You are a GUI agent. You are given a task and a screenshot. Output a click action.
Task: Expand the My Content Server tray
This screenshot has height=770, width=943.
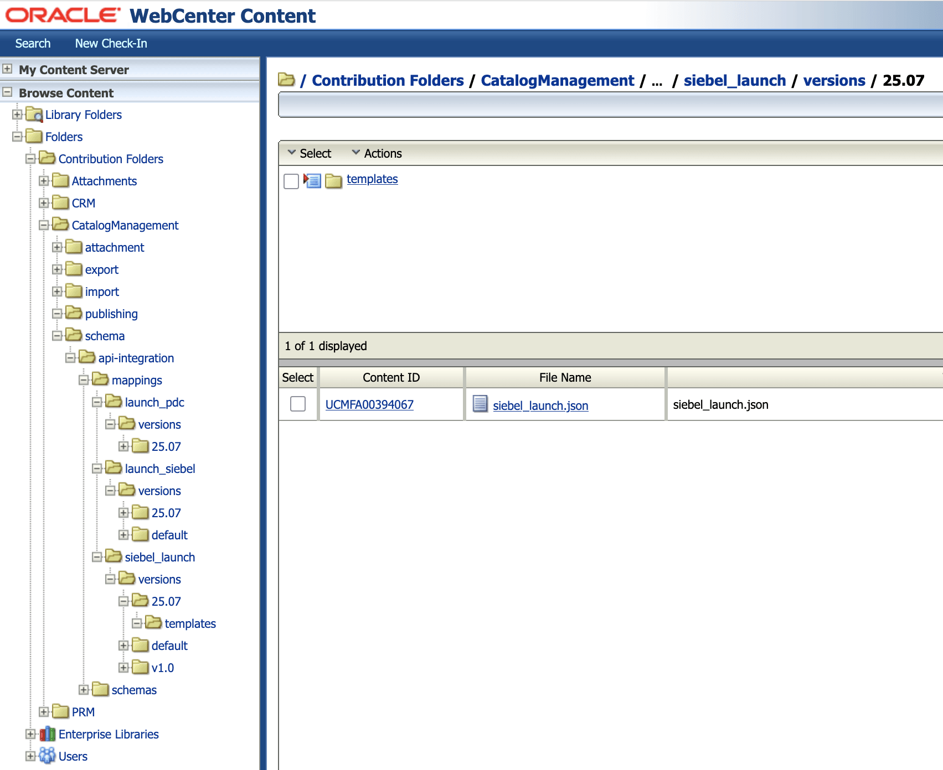[x=7, y=69]
